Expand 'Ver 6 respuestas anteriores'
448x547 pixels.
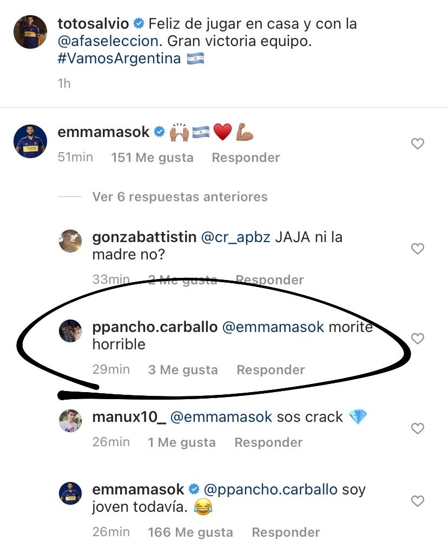click(180, 197)
